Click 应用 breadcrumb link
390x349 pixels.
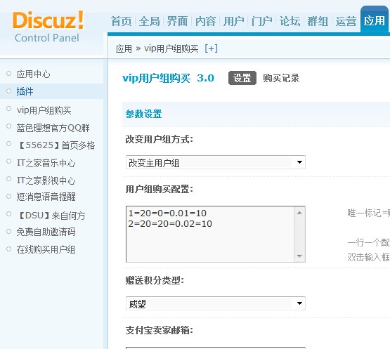click(124, 48)
